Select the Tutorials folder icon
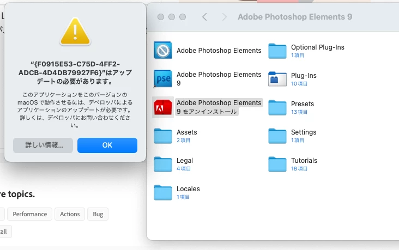This screenshot has height=250, width=399. pyautogui.click(x=277, y=164)
